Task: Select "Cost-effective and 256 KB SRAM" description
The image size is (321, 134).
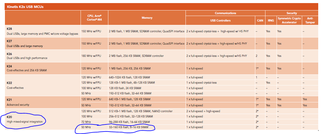Action: [27, 70]
